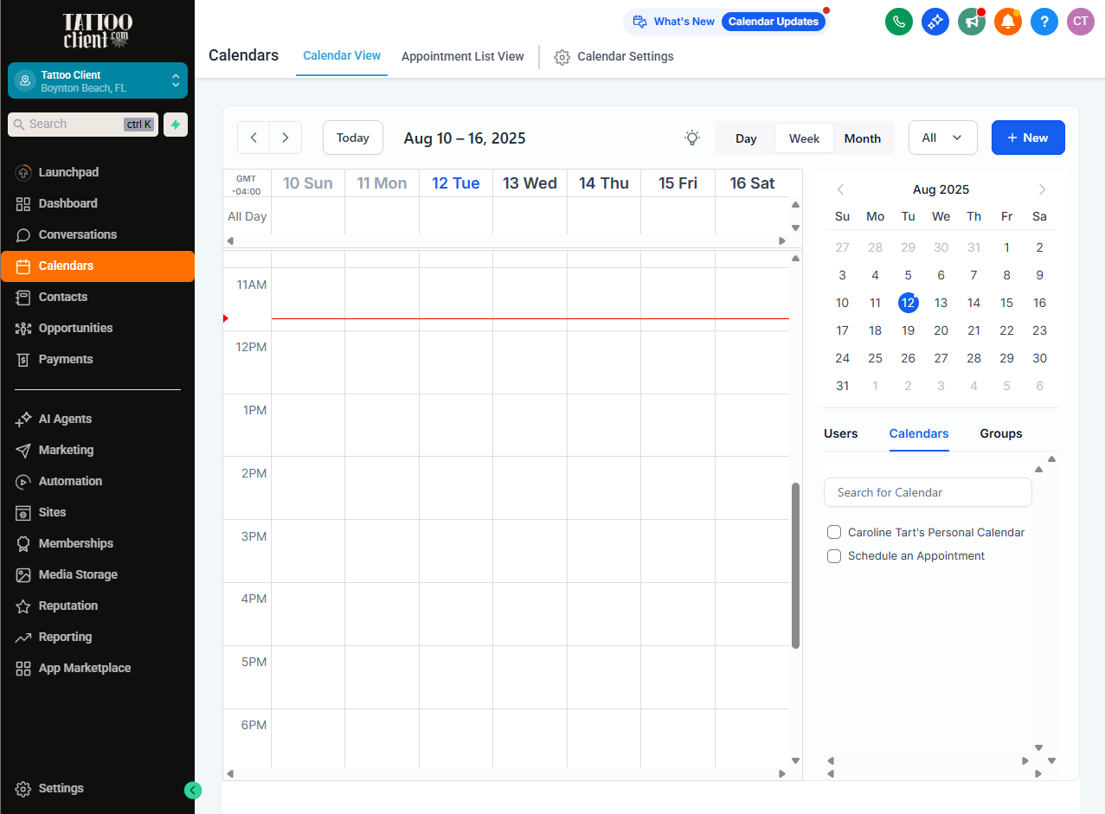Click the green phone dialer icon
Screen dimensions: 1105x814
(898, 22)
